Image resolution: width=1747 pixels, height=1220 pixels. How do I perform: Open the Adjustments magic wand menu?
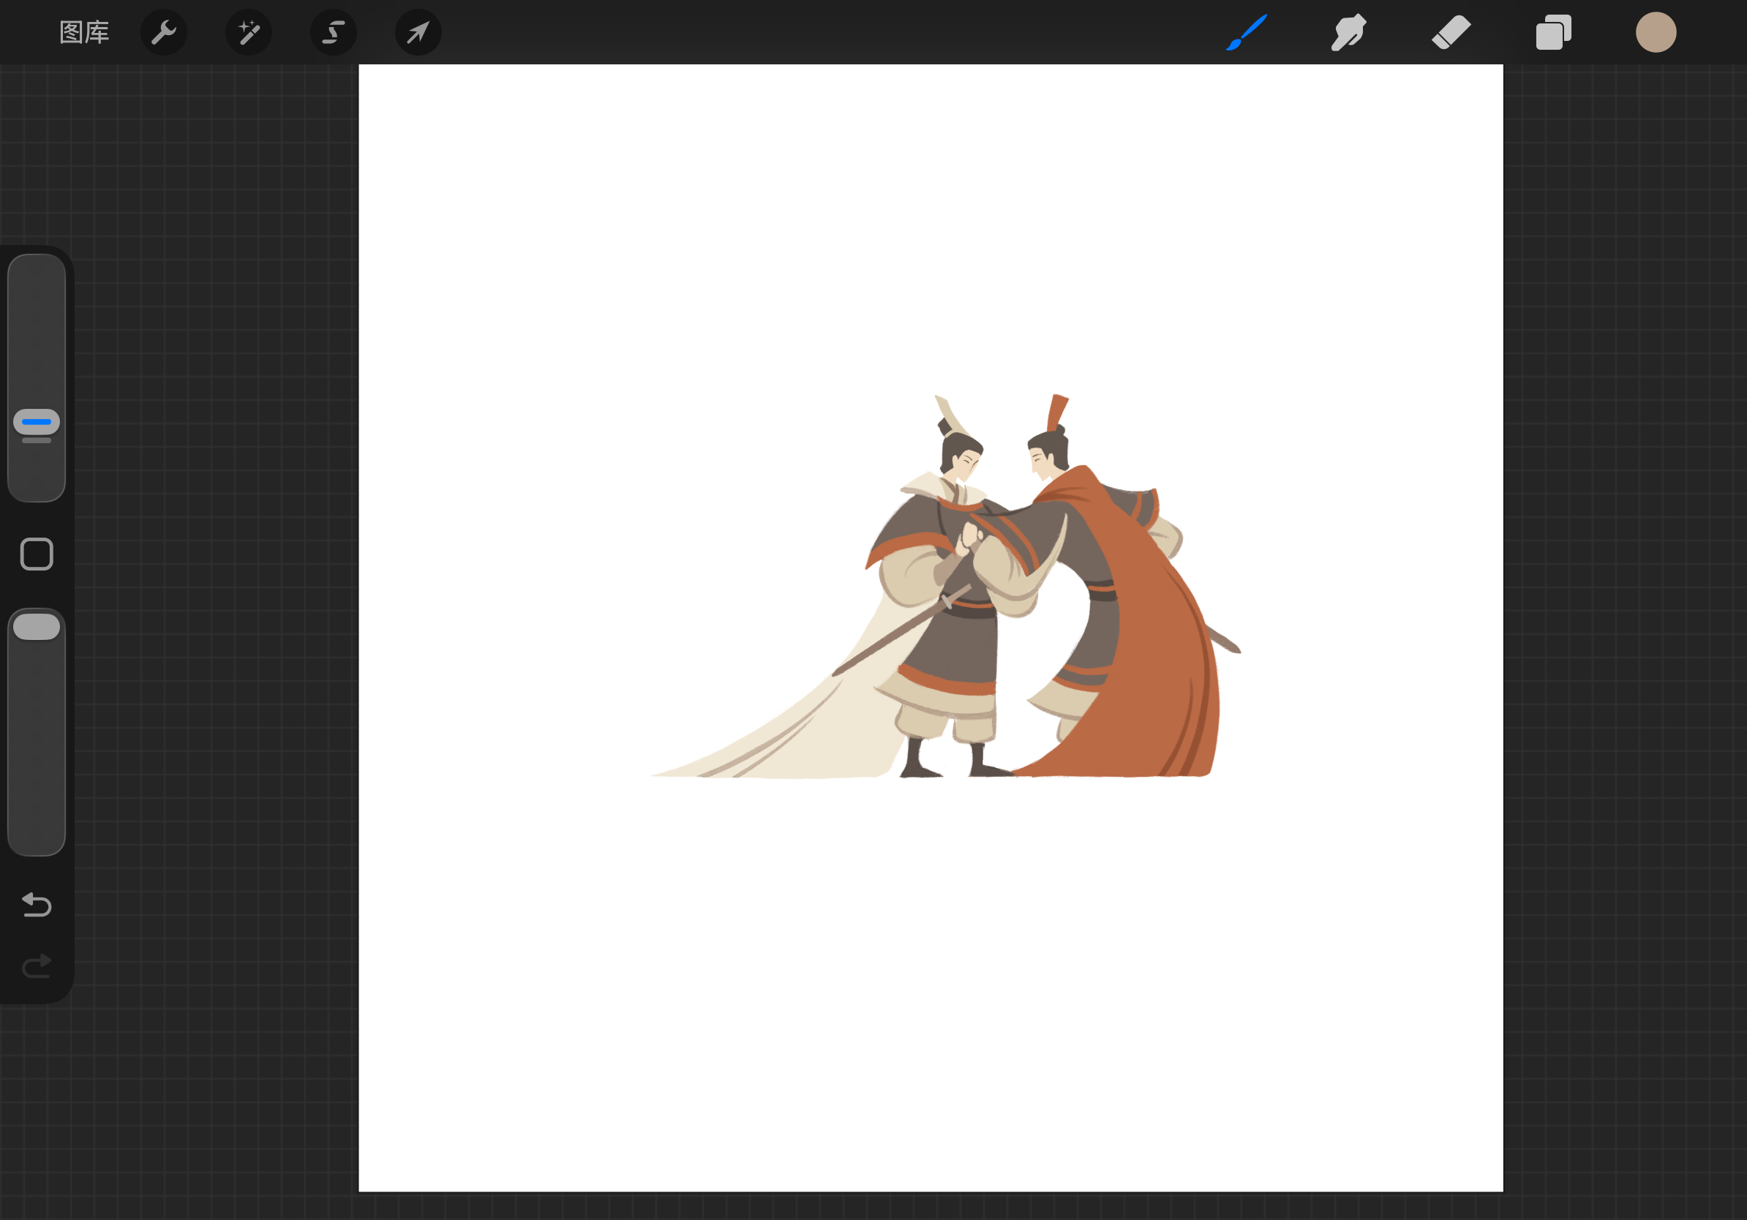[249, 33]
